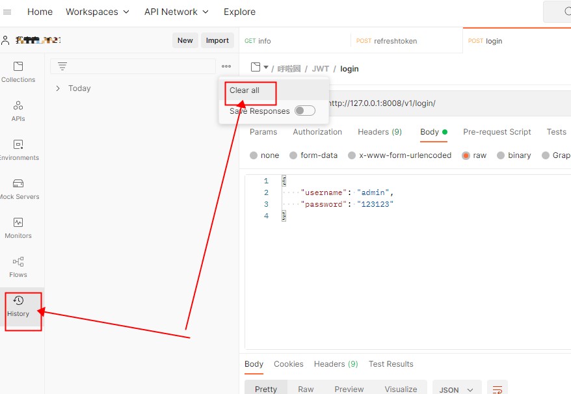Image resolution: width=571 pixels, height=394 pixels.
Task: Open the JSON format dropdown
Action: click(456, 389)
